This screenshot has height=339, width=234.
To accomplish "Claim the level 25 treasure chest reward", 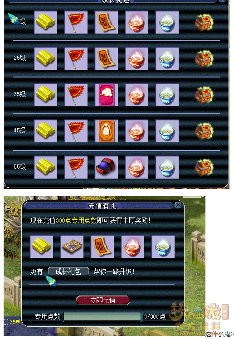I will point(204,58).
